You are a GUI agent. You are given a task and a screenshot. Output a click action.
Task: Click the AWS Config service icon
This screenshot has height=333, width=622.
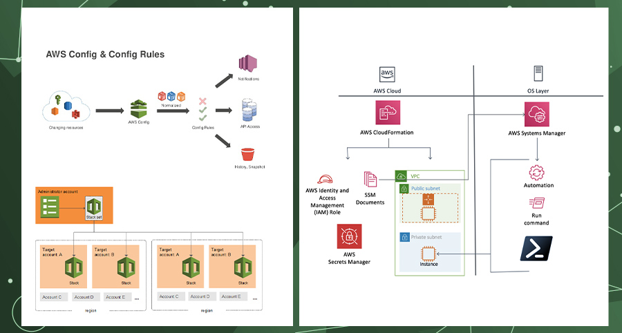[140, 109]
